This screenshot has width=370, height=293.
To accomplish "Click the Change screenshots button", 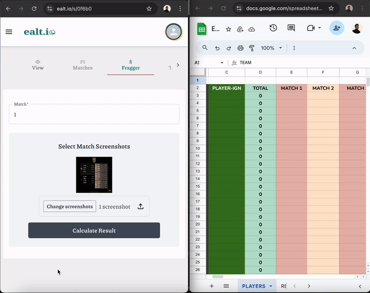I will [x=70, y=207].
